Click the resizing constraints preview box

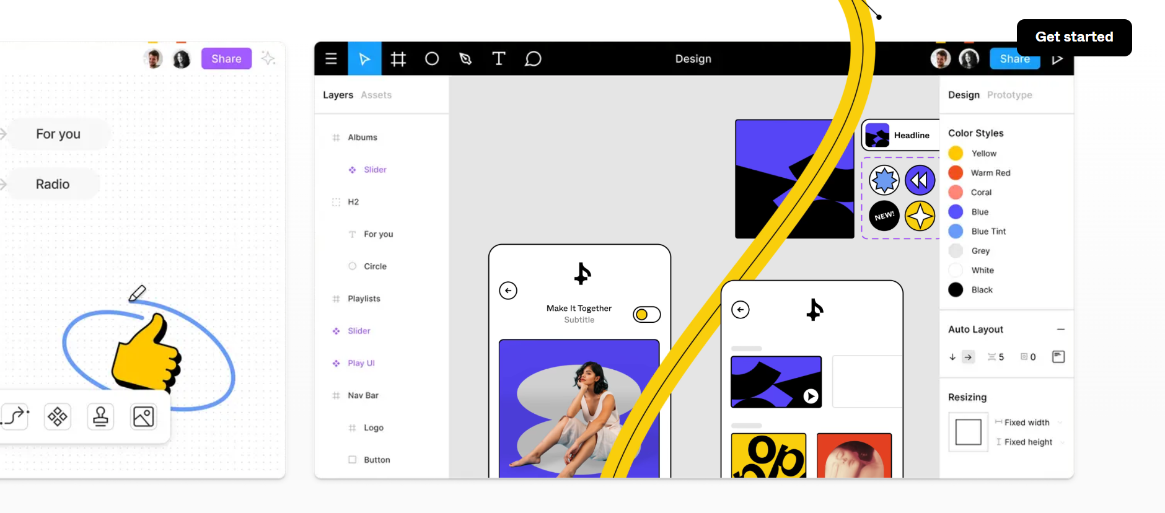point(968,432)
